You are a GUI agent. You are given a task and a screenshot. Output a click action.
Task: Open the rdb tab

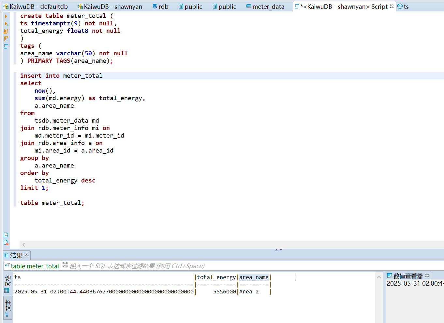coord(161,7)
